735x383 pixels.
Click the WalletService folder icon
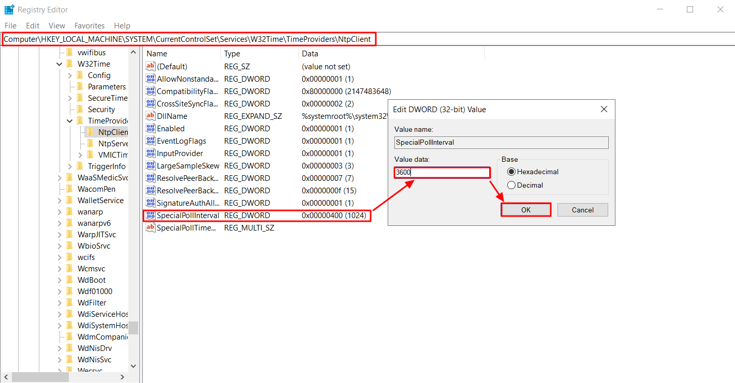point(69,200)
